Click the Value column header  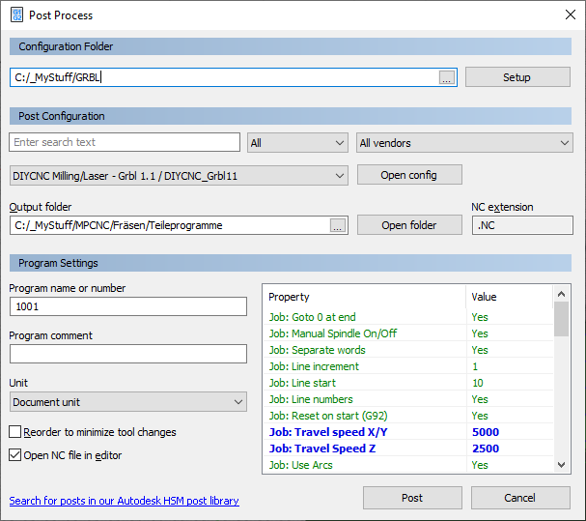tap(510, 297)
